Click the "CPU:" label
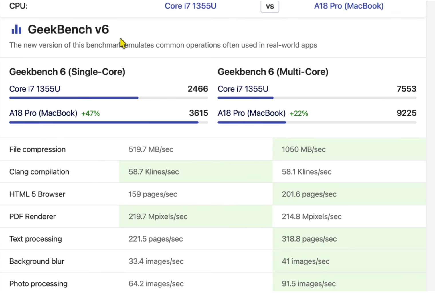435x296 pixels. coord(19,6)
